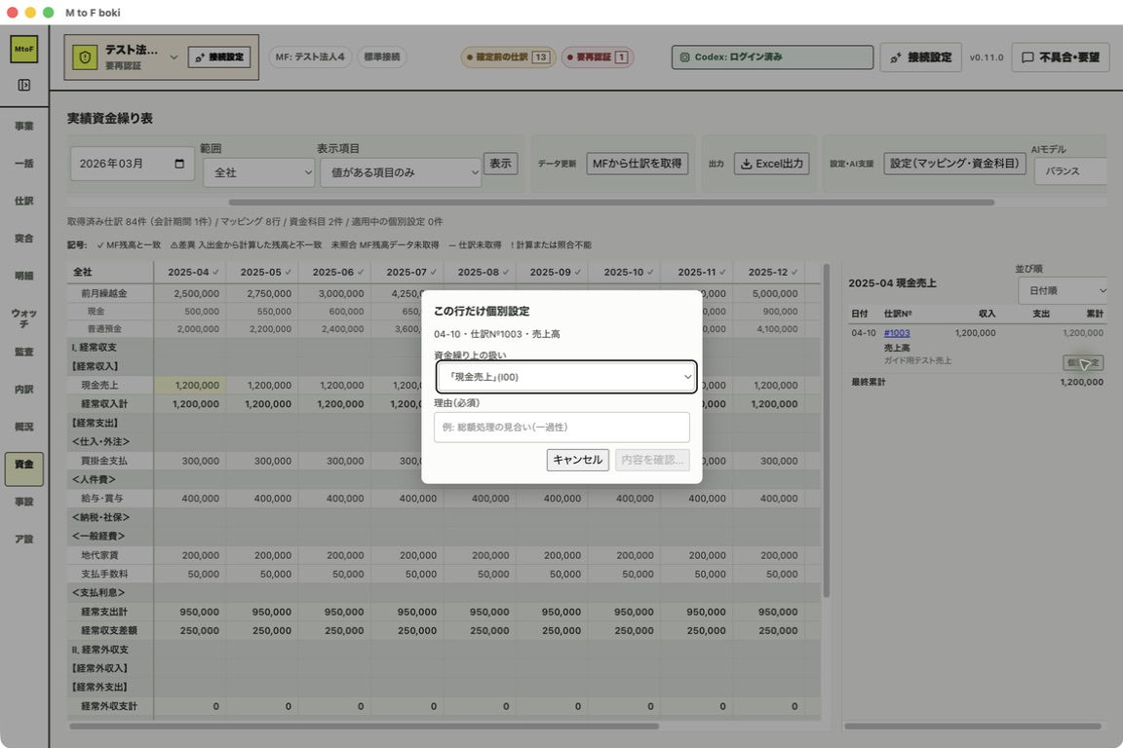Click v0.11.0 version label
The height and width of the screenshot is (748, 1123).
tap(987, 57)
